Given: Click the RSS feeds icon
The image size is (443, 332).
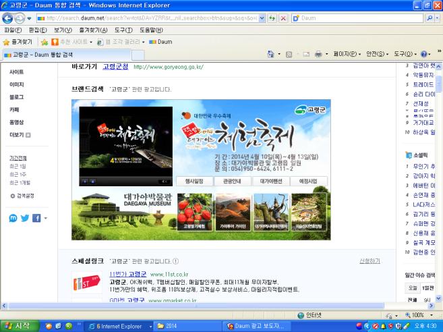Looking at the screenshot, I should tap(289, 54).
